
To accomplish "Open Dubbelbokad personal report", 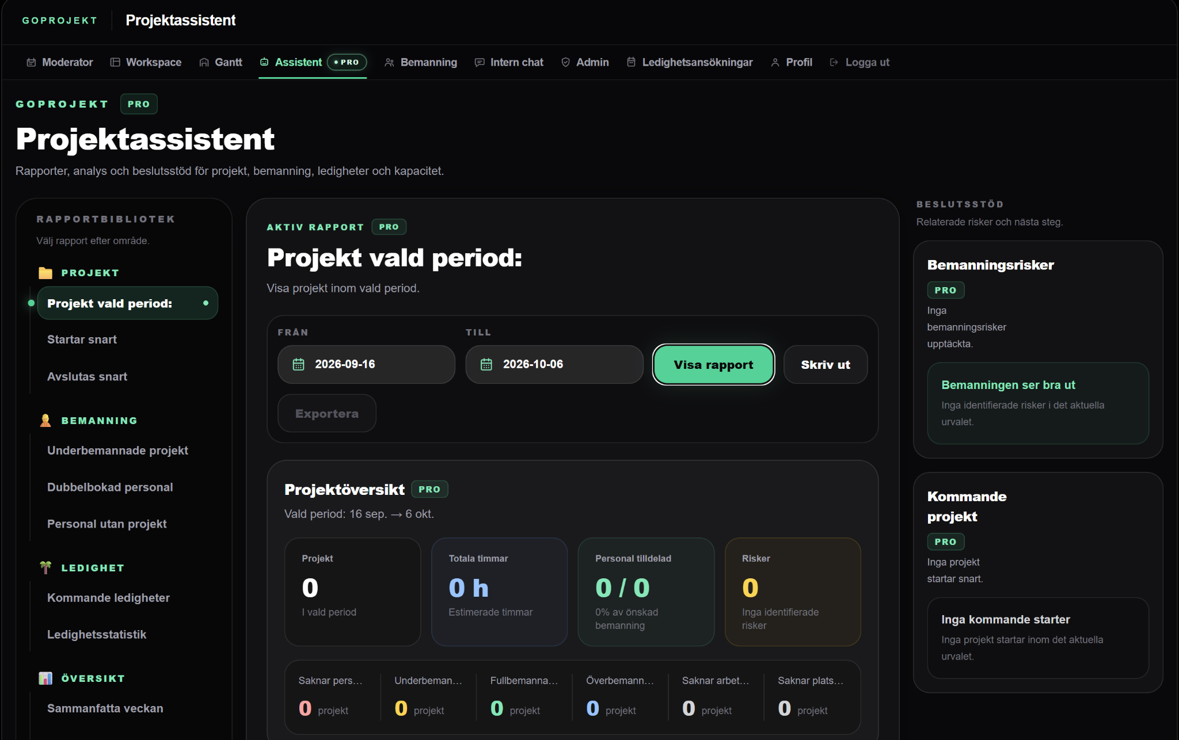I will (128, 487).
